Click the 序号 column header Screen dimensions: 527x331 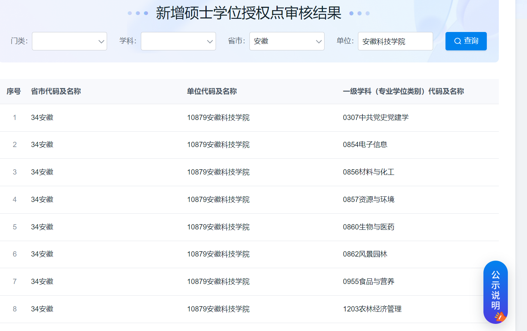pyautogui.click(x=14, y=91)
